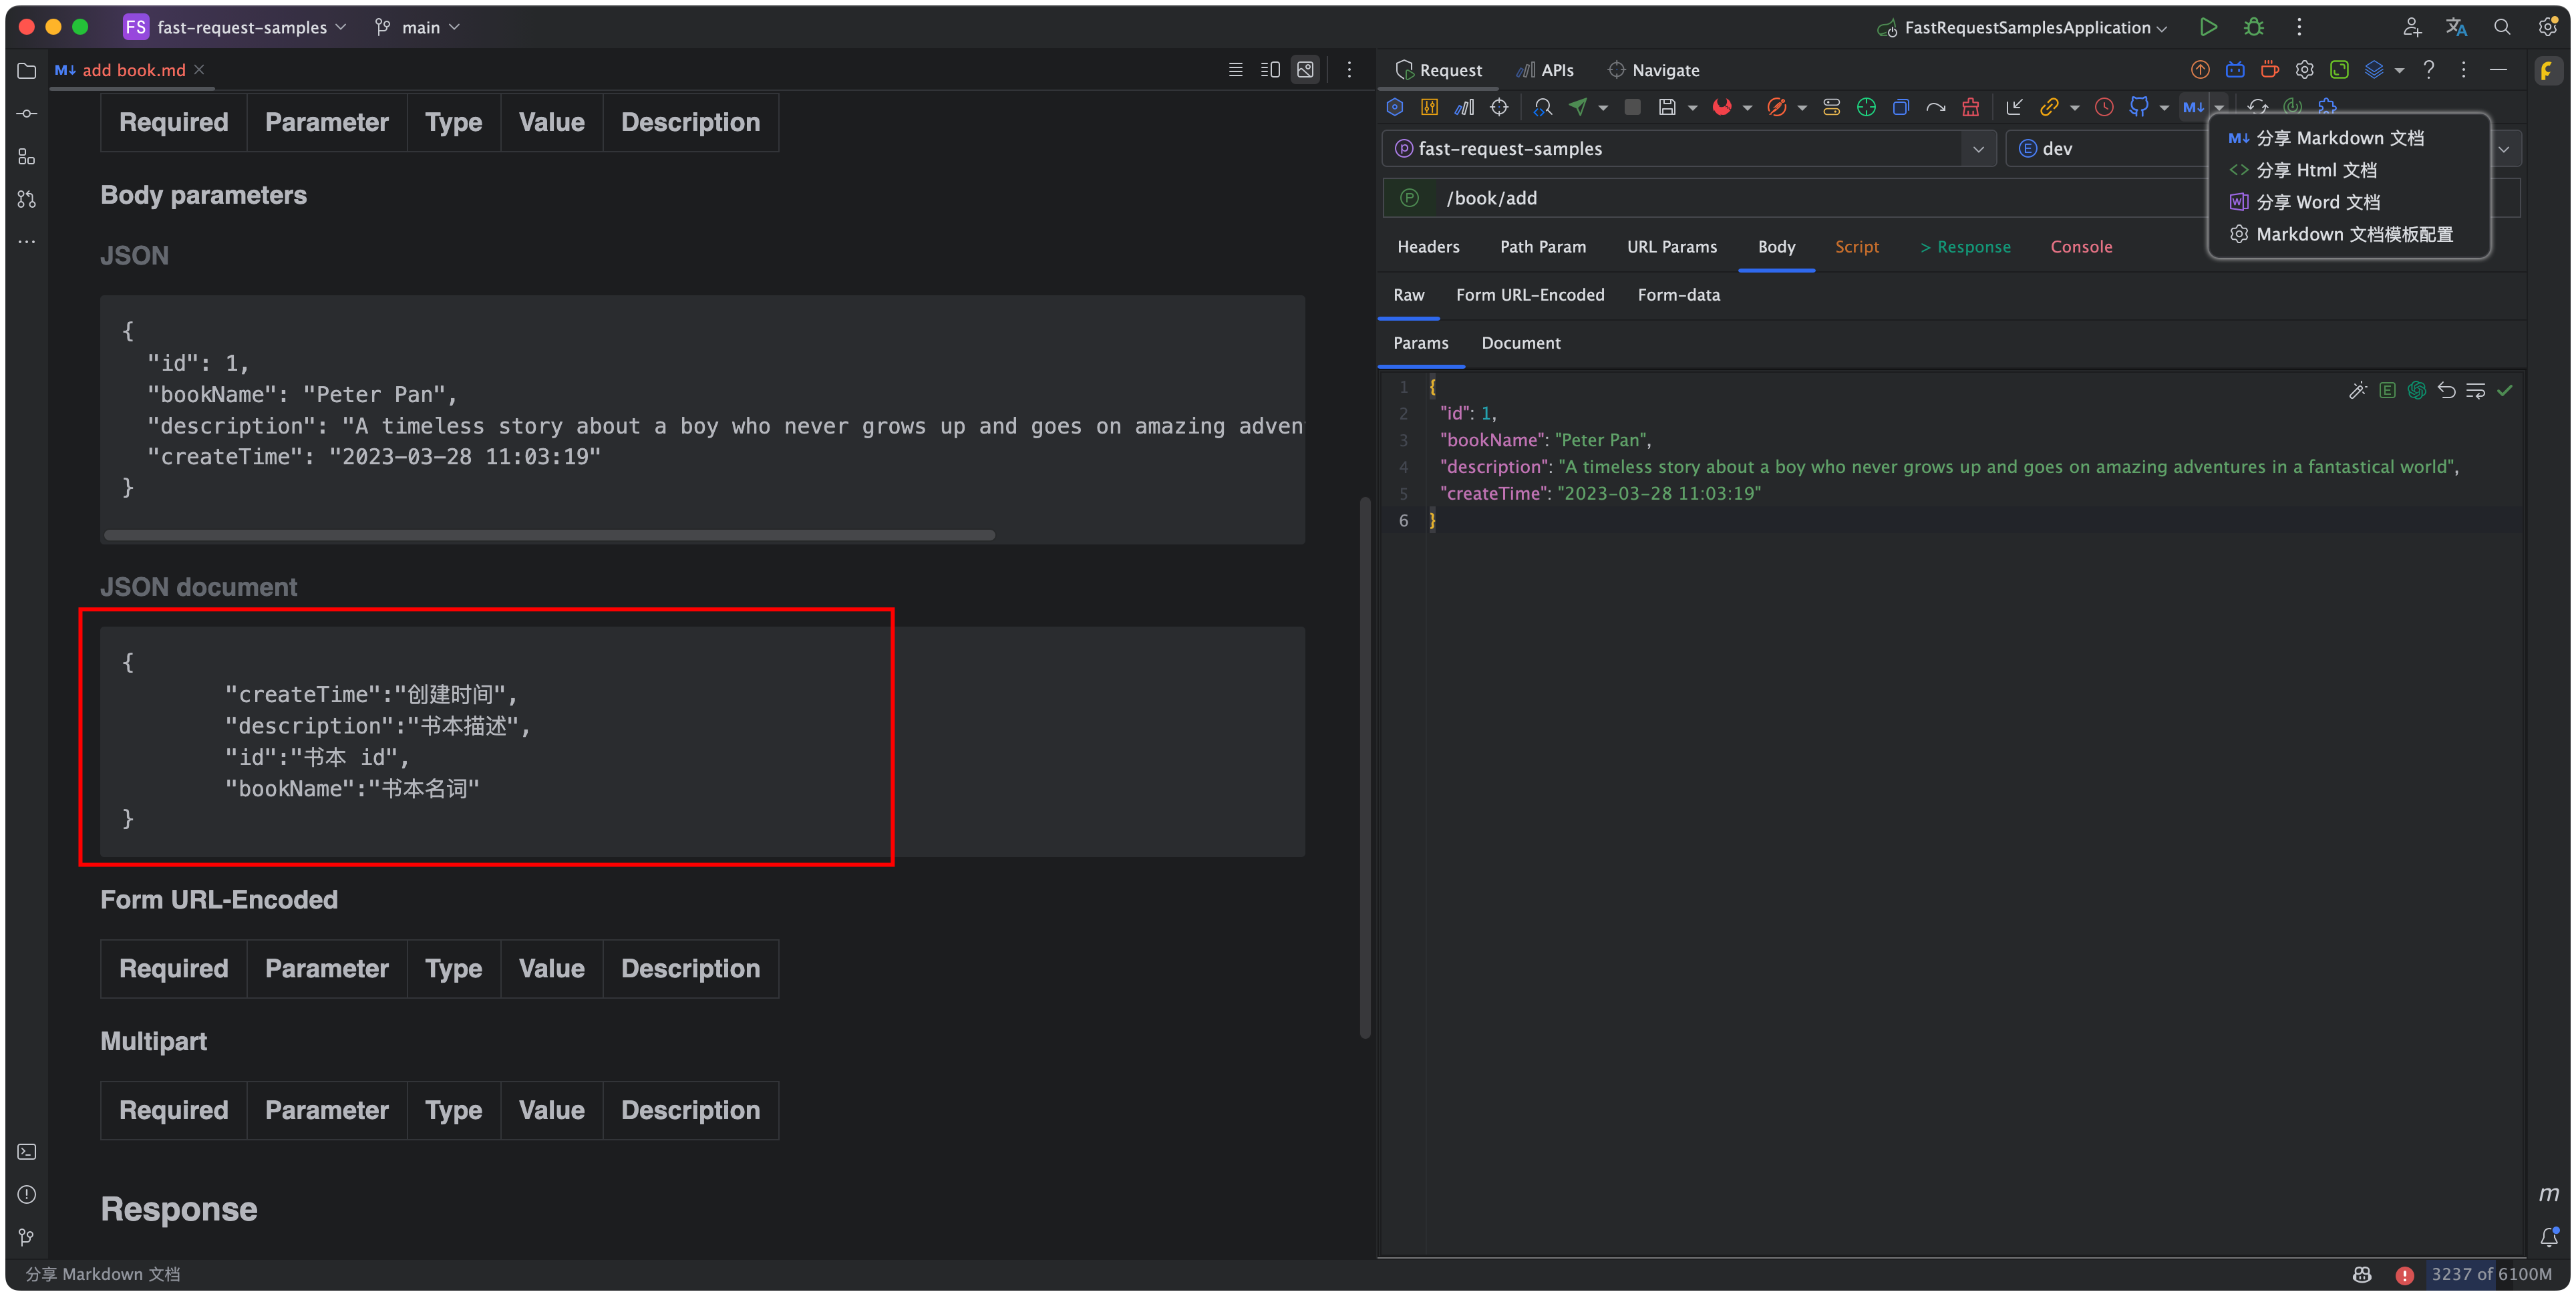Viewport: 2576px width, 1296px height.
Task: Click the coffee cup icon in header
Action: pyautogui.click(x=2270, y=70)
